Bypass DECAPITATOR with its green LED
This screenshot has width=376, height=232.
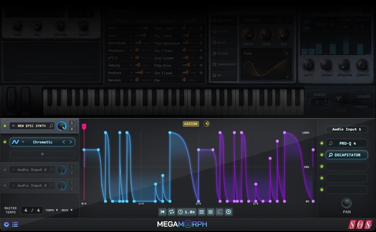322,155
